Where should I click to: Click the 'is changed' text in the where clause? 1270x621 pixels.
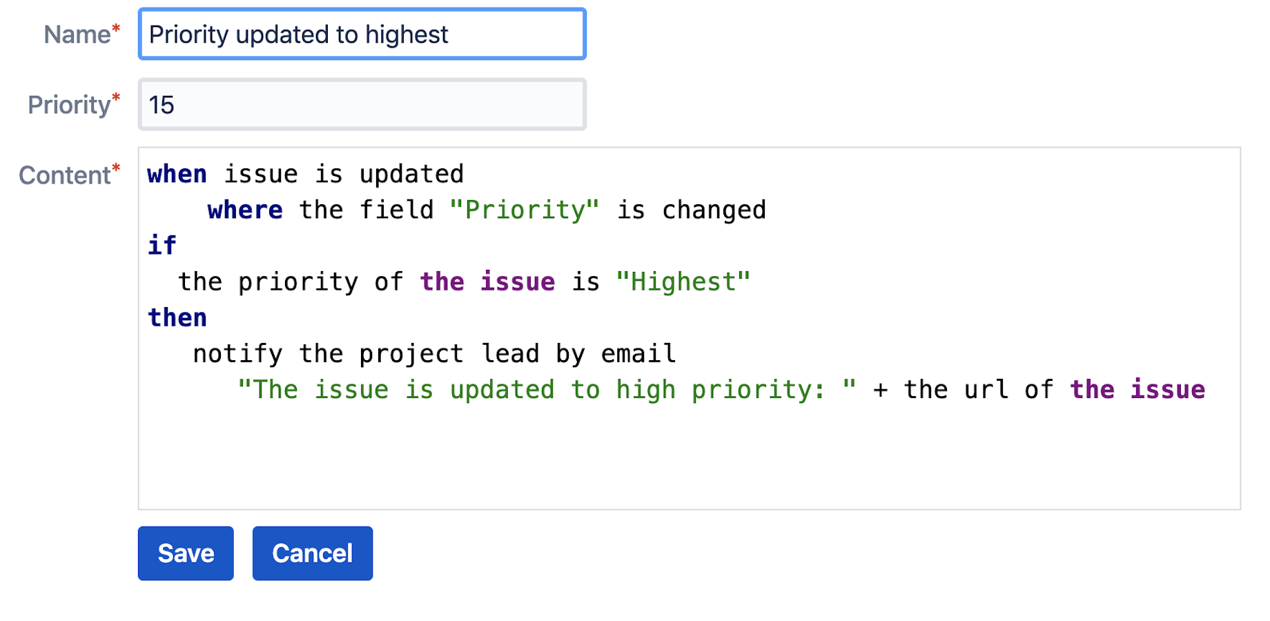(692, 210)
